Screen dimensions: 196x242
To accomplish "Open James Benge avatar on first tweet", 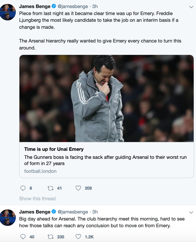I will [8, 12].
